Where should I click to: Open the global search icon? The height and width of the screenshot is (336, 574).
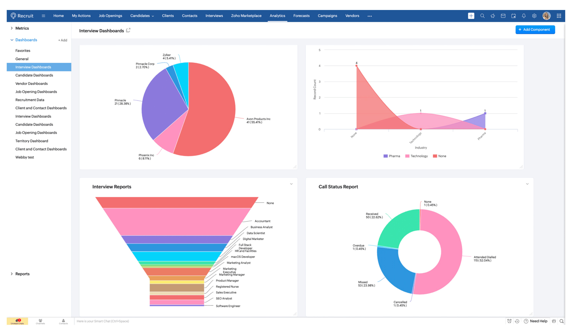click(x=483, y=16)
